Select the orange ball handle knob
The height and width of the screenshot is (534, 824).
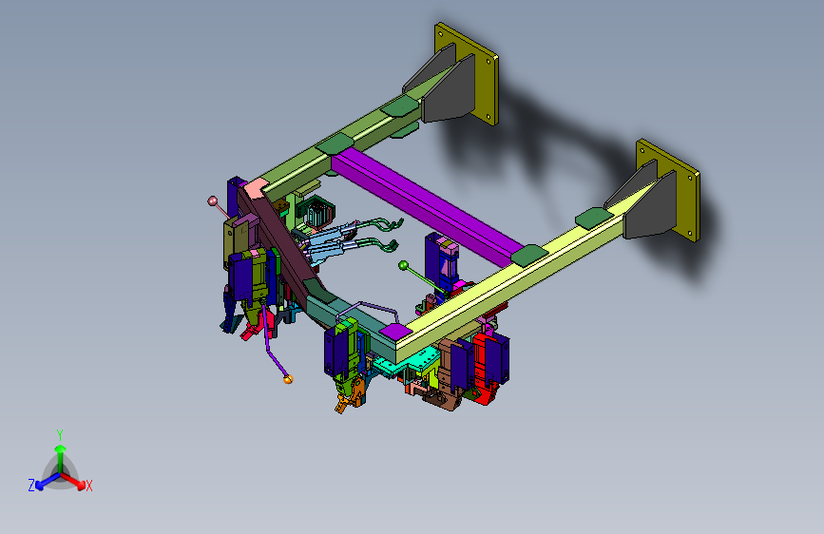pyautogui.click(x=287, y=379)
